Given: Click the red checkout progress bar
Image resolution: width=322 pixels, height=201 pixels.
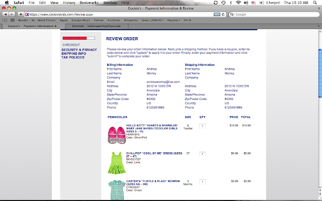Looking at the screenshot, I should 79,38.
